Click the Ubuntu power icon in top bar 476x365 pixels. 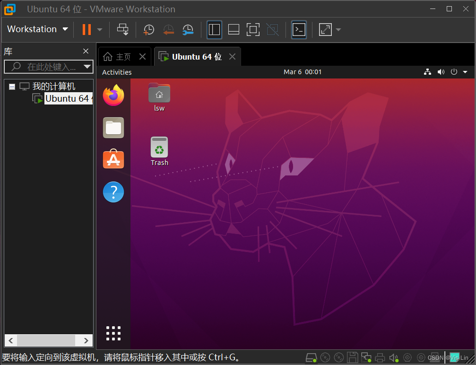click(x=454, y=72)
